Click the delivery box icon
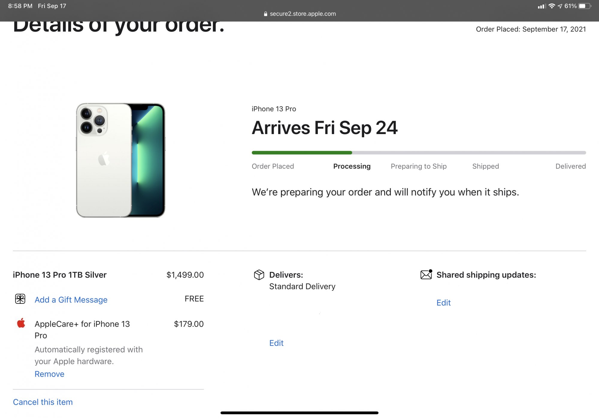This screenshot has width=599, height=418. click(x=259, y=275)
